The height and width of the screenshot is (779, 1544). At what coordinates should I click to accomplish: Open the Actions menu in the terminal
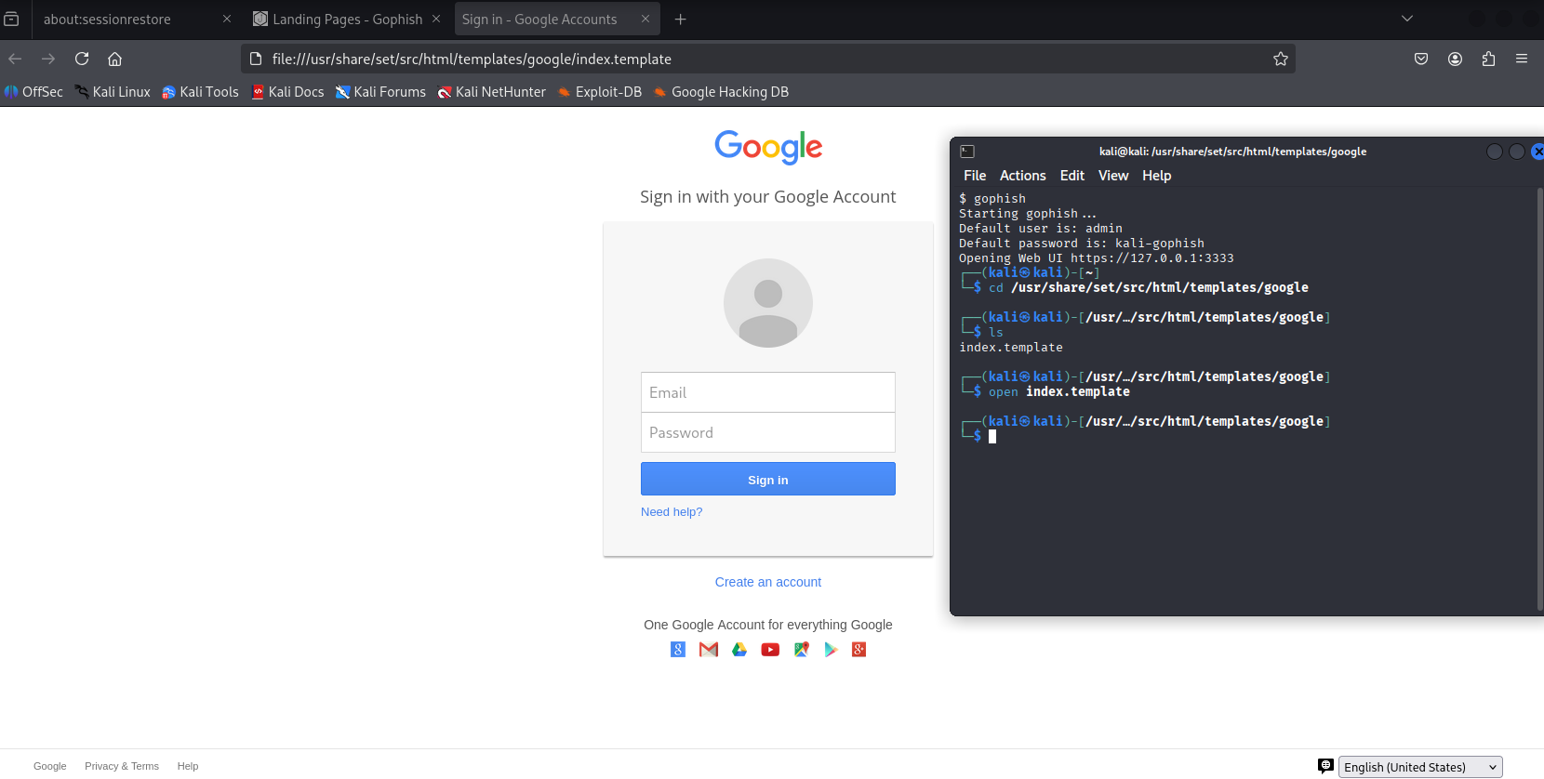point(1023,176)
